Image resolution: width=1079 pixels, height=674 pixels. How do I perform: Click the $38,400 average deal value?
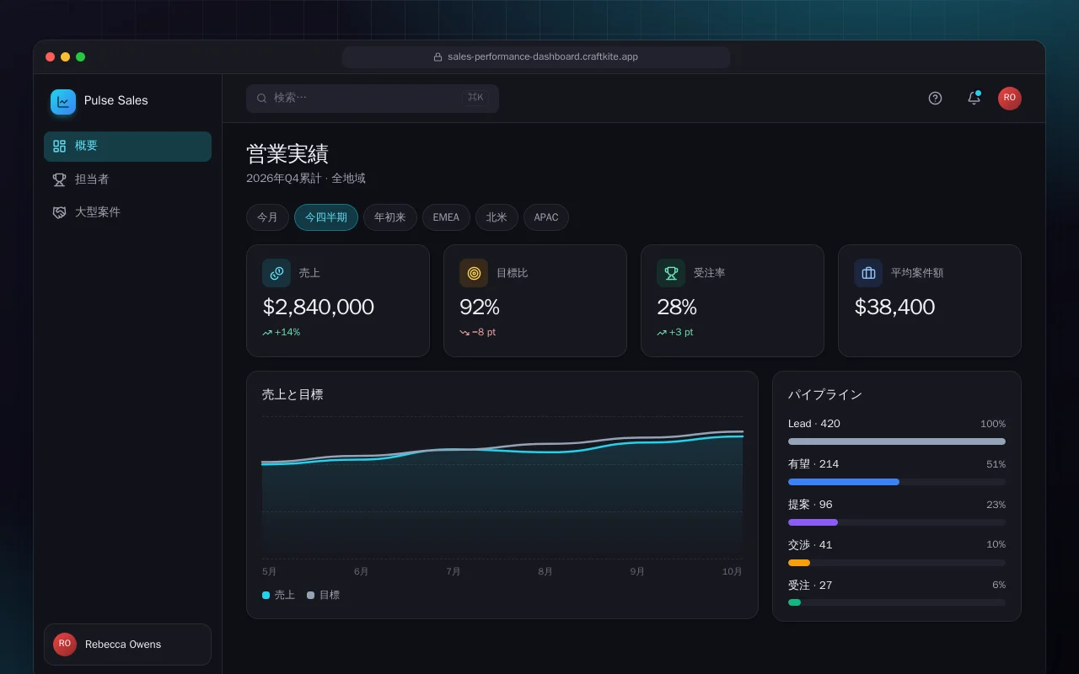point(894,307)
